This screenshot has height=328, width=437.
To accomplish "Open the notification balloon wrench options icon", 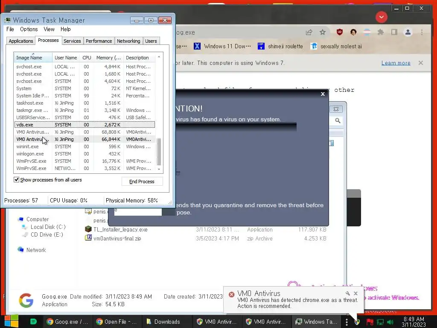I will 347,293.
